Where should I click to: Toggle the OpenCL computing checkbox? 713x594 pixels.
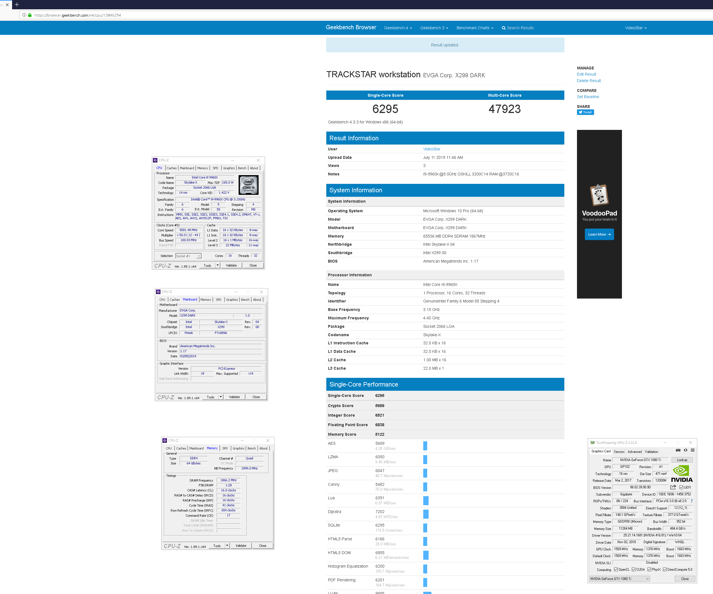pos(616,570)
